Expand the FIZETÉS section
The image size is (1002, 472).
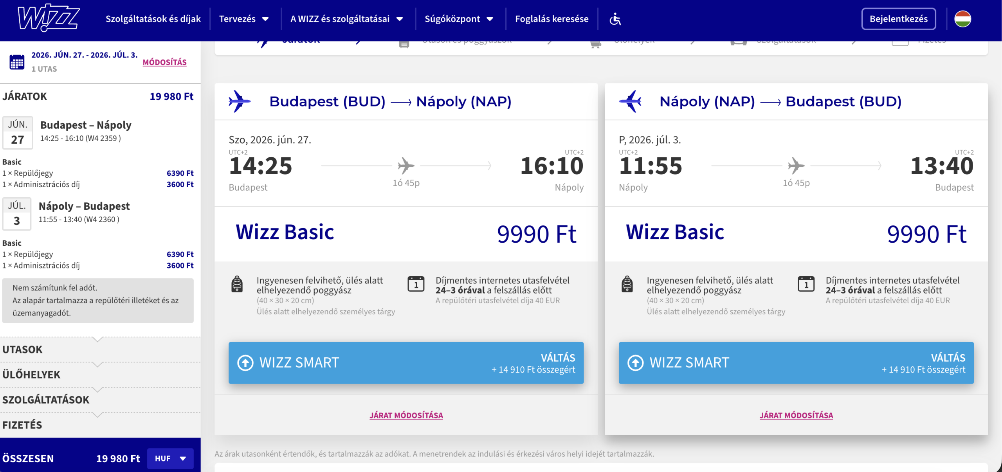coord(22,425)
